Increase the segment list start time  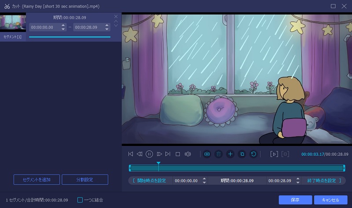click(63, 26)
